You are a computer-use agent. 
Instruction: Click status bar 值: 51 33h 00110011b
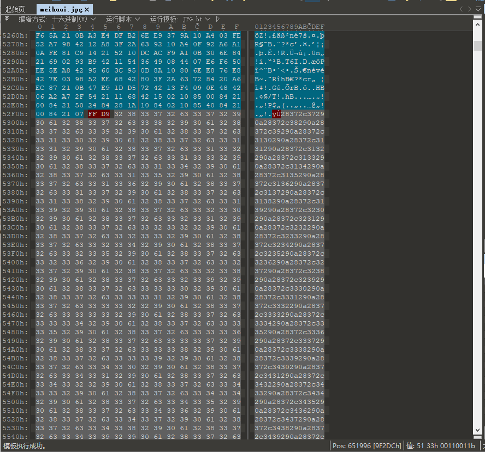(440, 446)
